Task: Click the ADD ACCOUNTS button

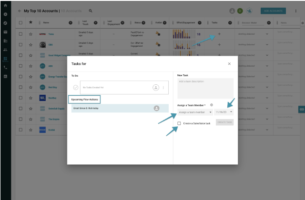Action: [273, 11]
